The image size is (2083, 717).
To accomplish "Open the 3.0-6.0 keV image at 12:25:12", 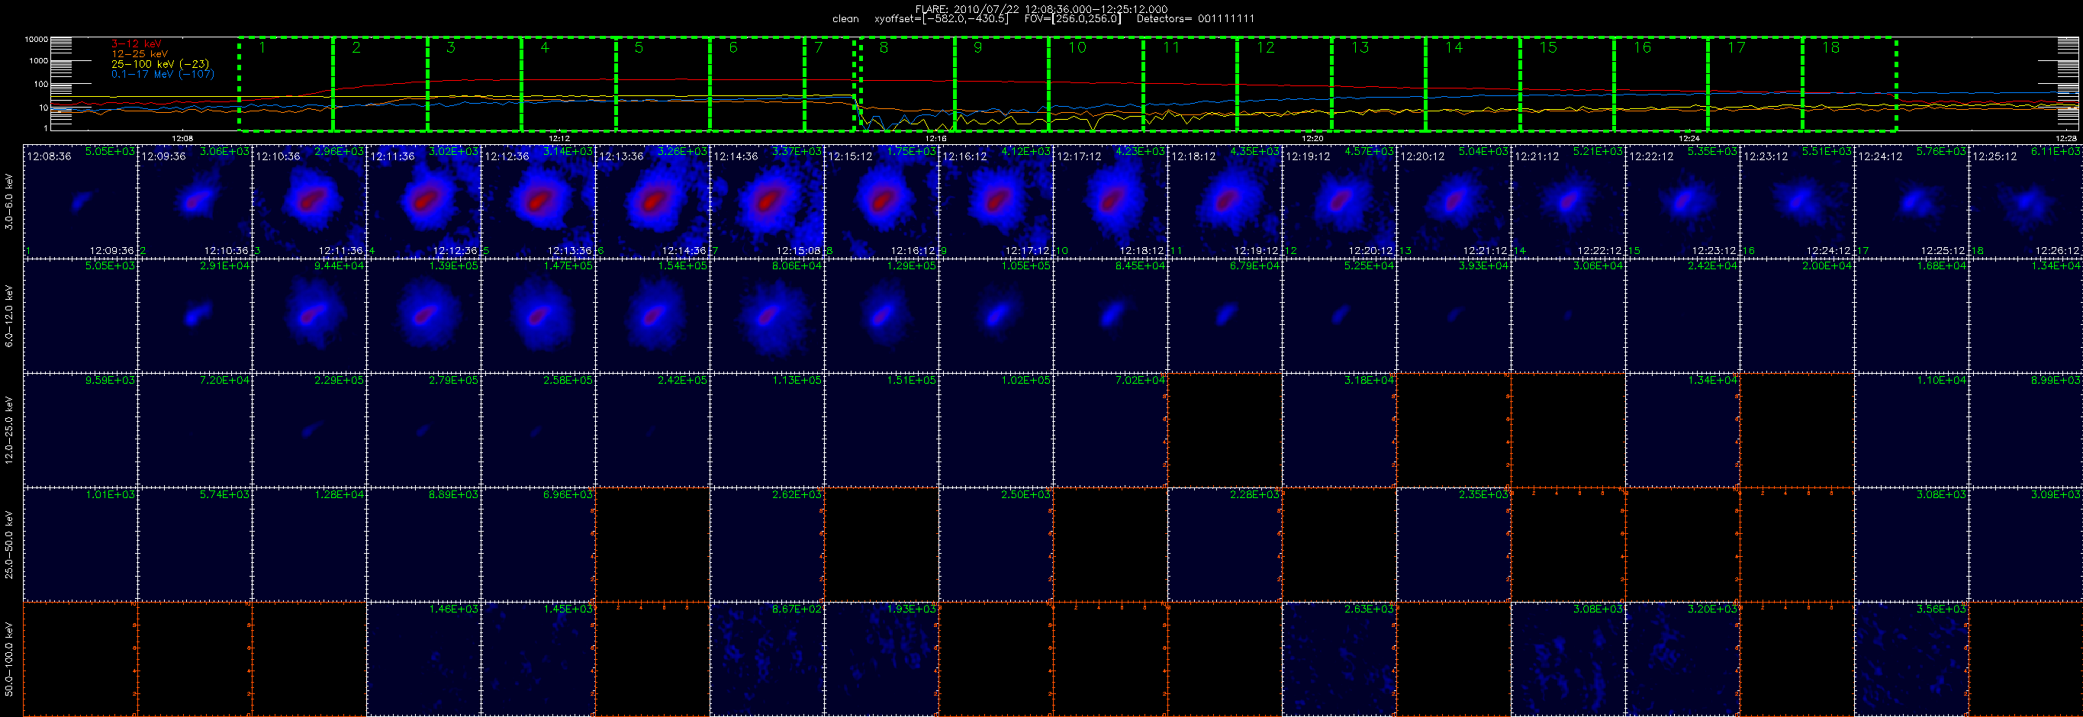I will point(2027,201).
